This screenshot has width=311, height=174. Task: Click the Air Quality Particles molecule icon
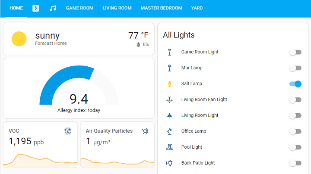coord(145,131)
